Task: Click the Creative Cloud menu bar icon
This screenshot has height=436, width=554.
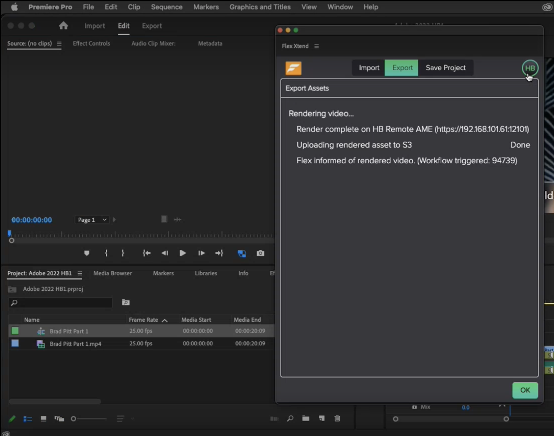Action: click(547, 7)
